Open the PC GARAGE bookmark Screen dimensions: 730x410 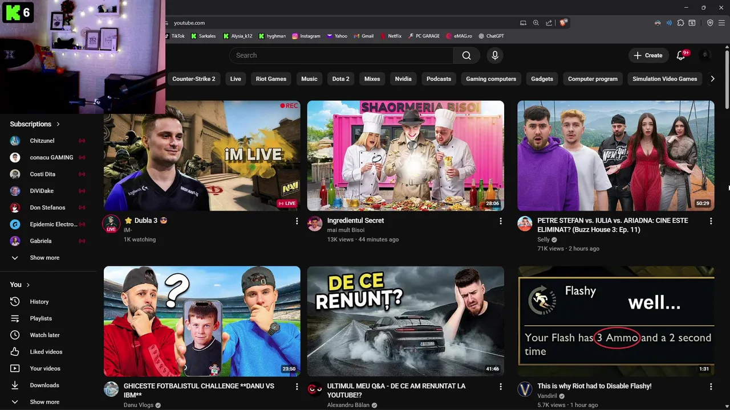click(x=424, y=36)
